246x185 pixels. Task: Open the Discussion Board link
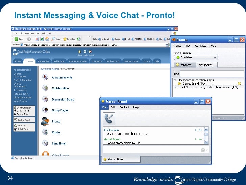point(63,99)
